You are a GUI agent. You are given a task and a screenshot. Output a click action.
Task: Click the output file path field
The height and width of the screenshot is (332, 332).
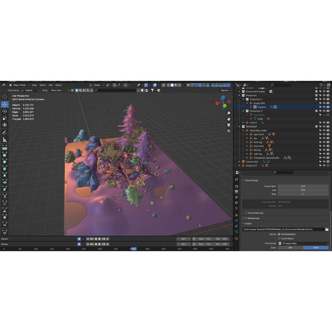coord(283,229)
